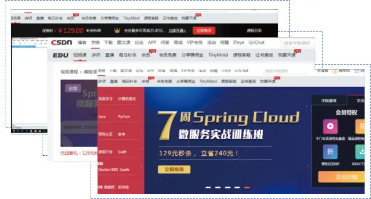Open VIP会员 in middle window's top nav
The height and width of the screenshot is (199, 371).
[195, 43]
